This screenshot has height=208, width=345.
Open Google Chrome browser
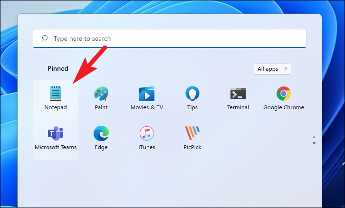point(284,98)
